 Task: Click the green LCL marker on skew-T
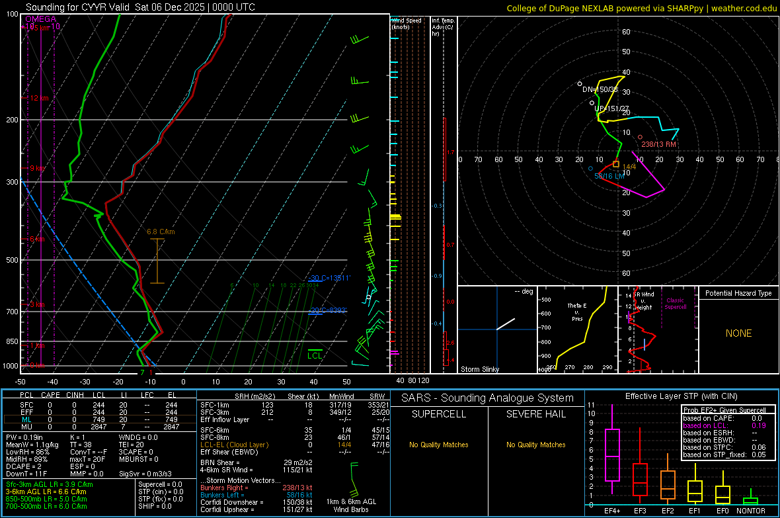[x=315, y=355]
